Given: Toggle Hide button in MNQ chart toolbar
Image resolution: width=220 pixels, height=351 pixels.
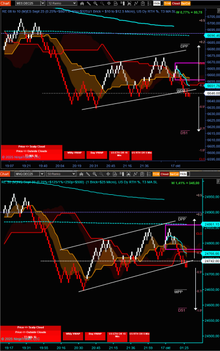Looking at the screenshot, I should click(x=183, y=174).
